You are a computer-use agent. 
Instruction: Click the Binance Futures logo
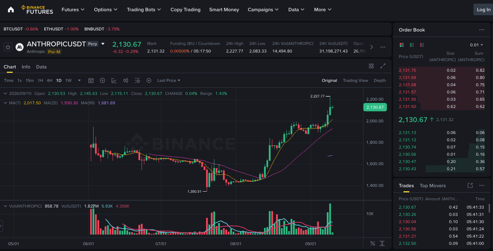37,10
